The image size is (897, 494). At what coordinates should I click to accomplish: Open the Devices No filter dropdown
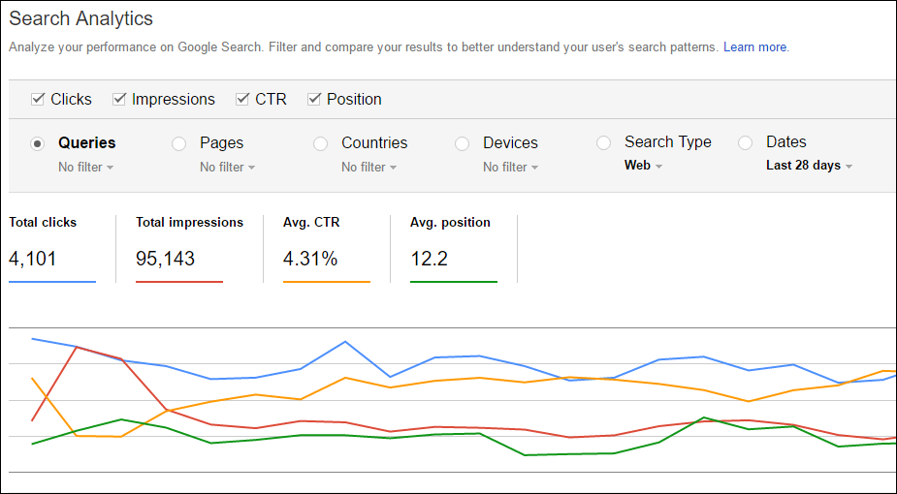(x=511, y=168)
